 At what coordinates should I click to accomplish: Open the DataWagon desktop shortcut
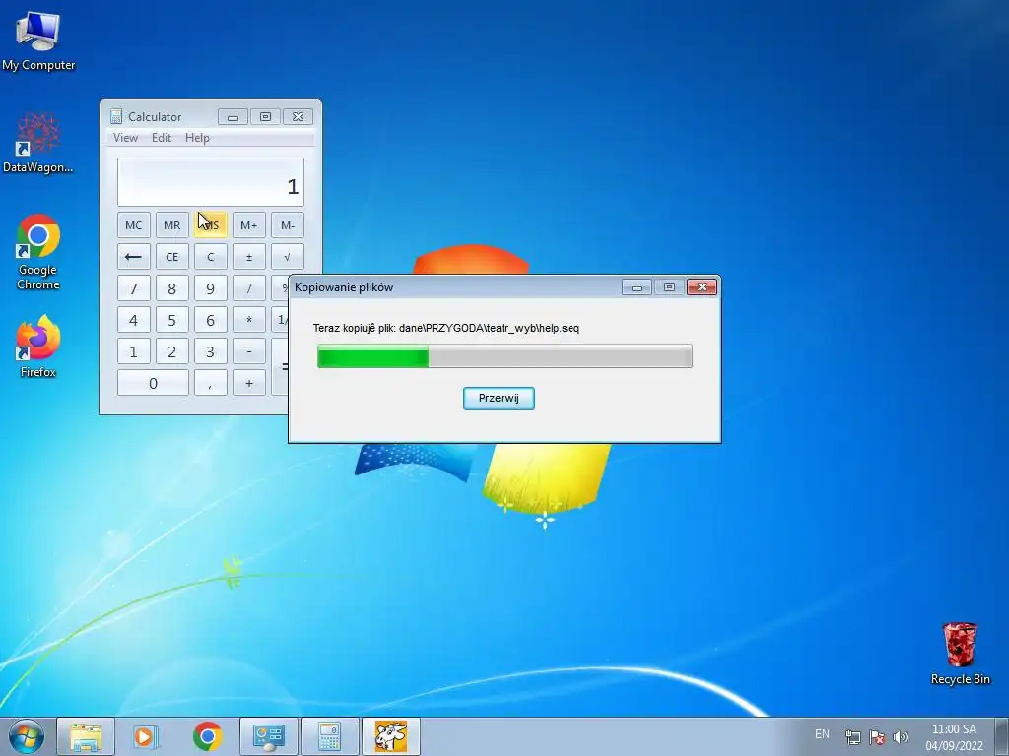pos(37,143)
